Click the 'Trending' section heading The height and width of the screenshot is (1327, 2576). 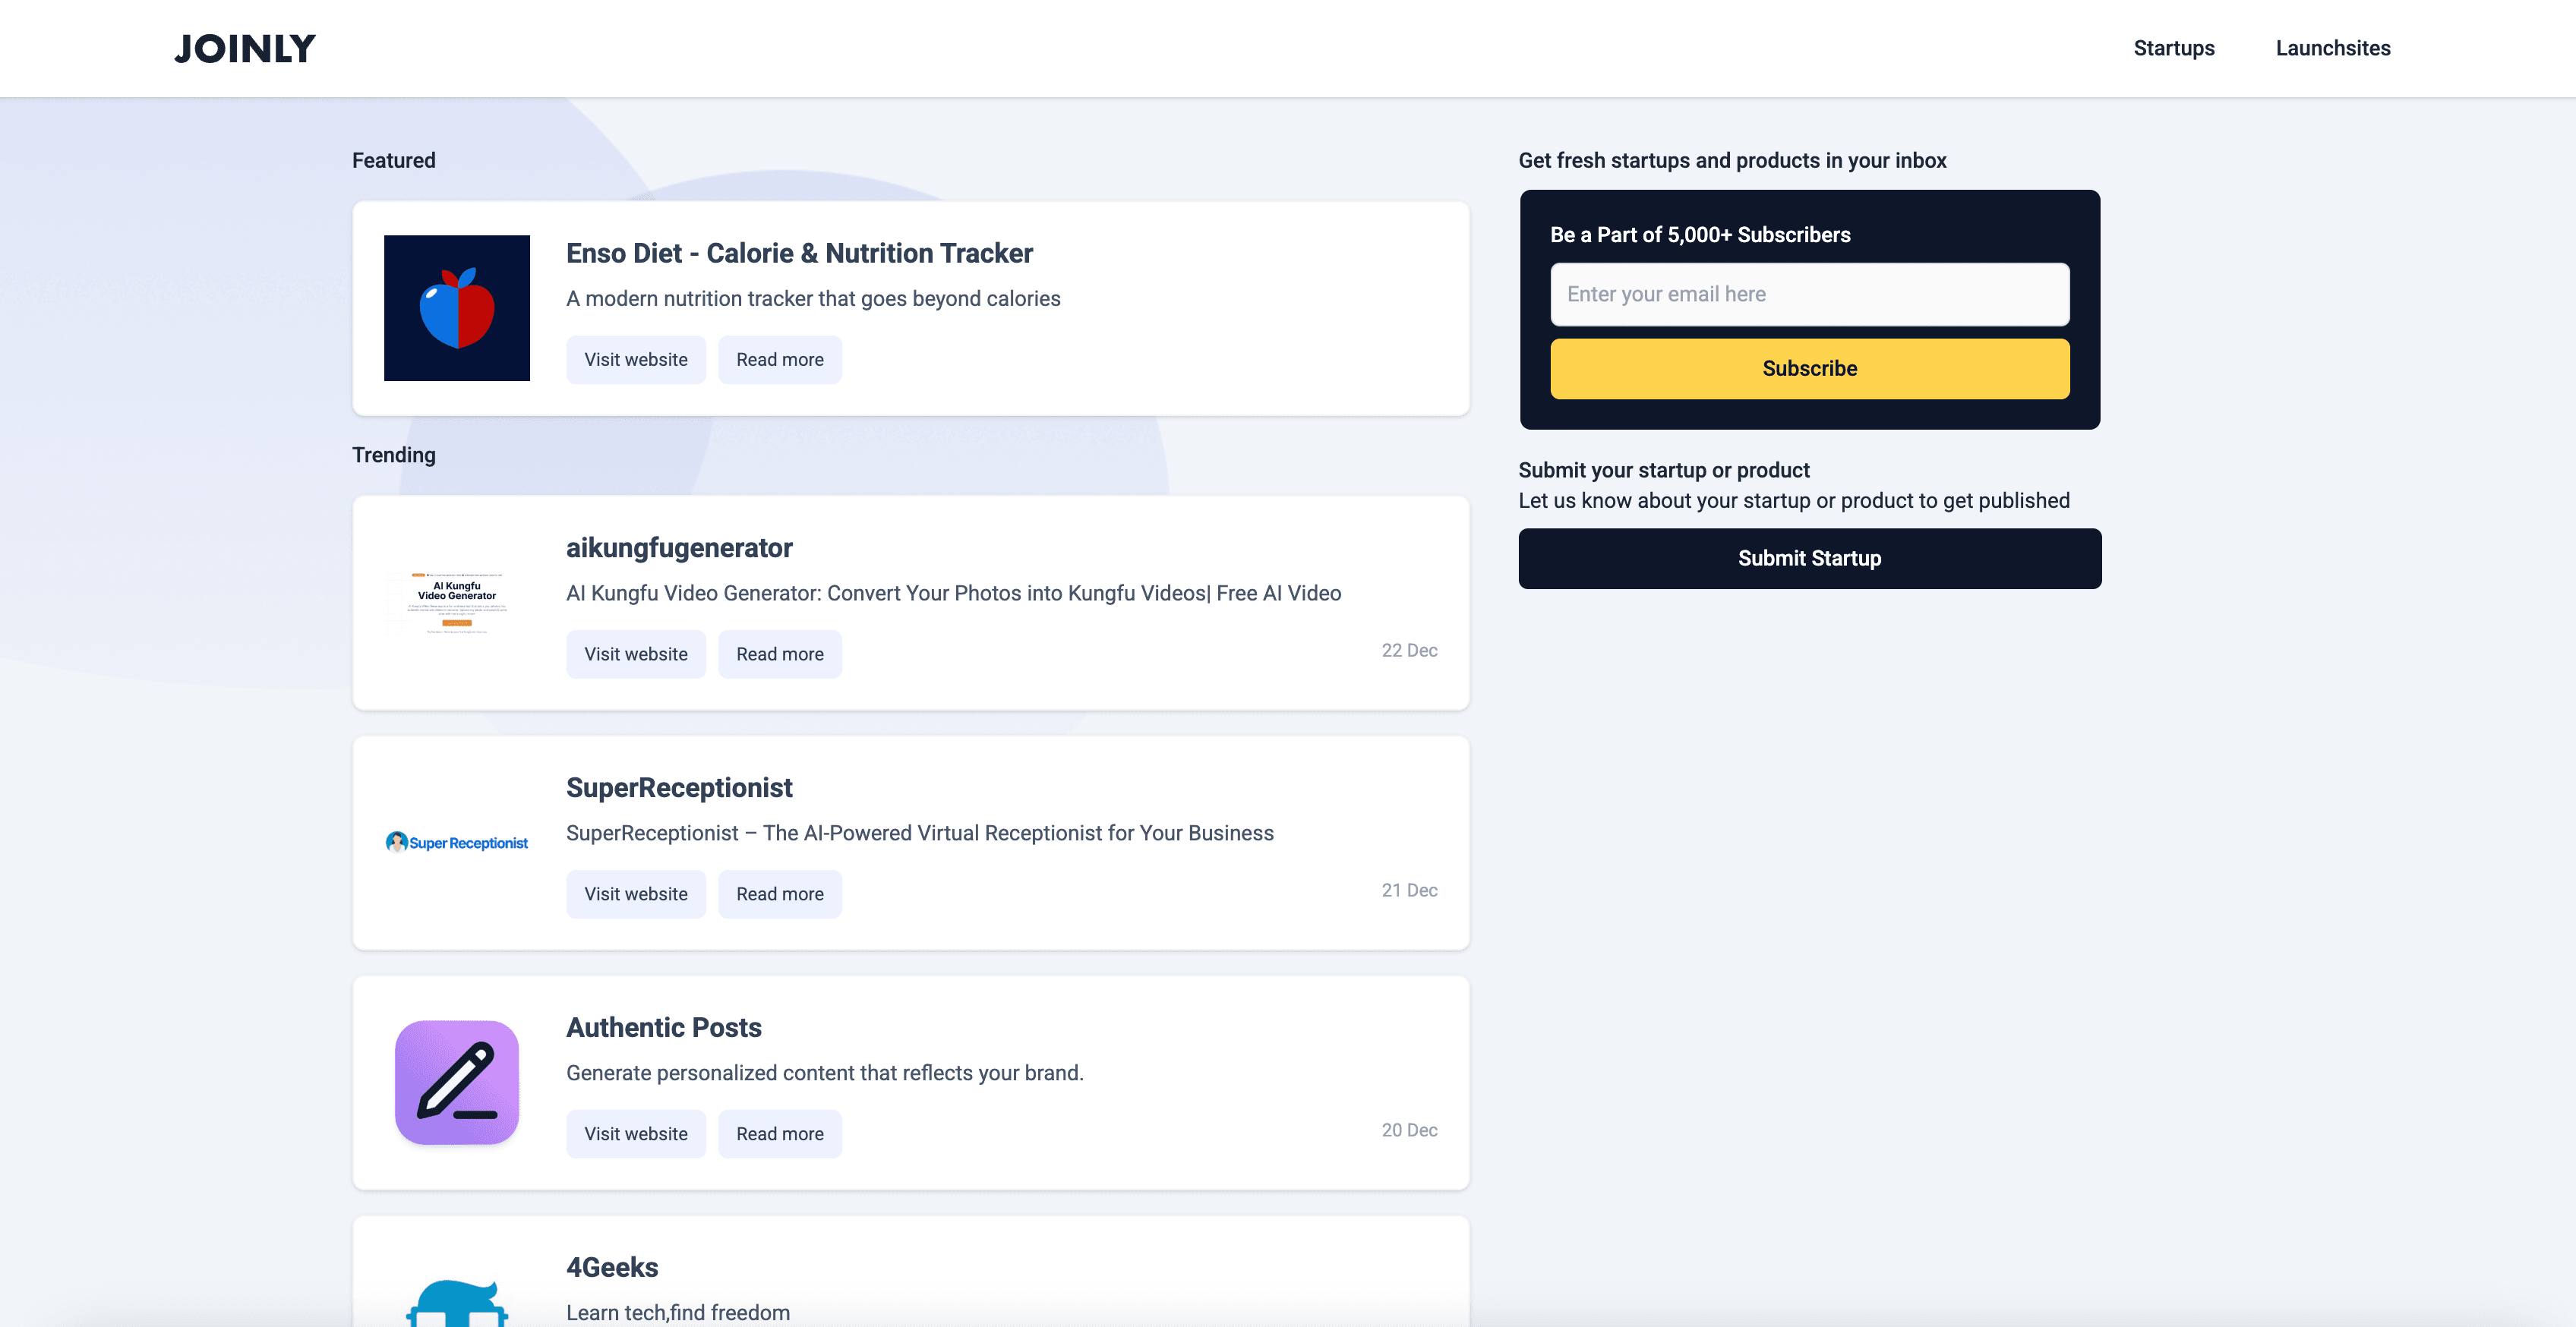coord(394,455)
